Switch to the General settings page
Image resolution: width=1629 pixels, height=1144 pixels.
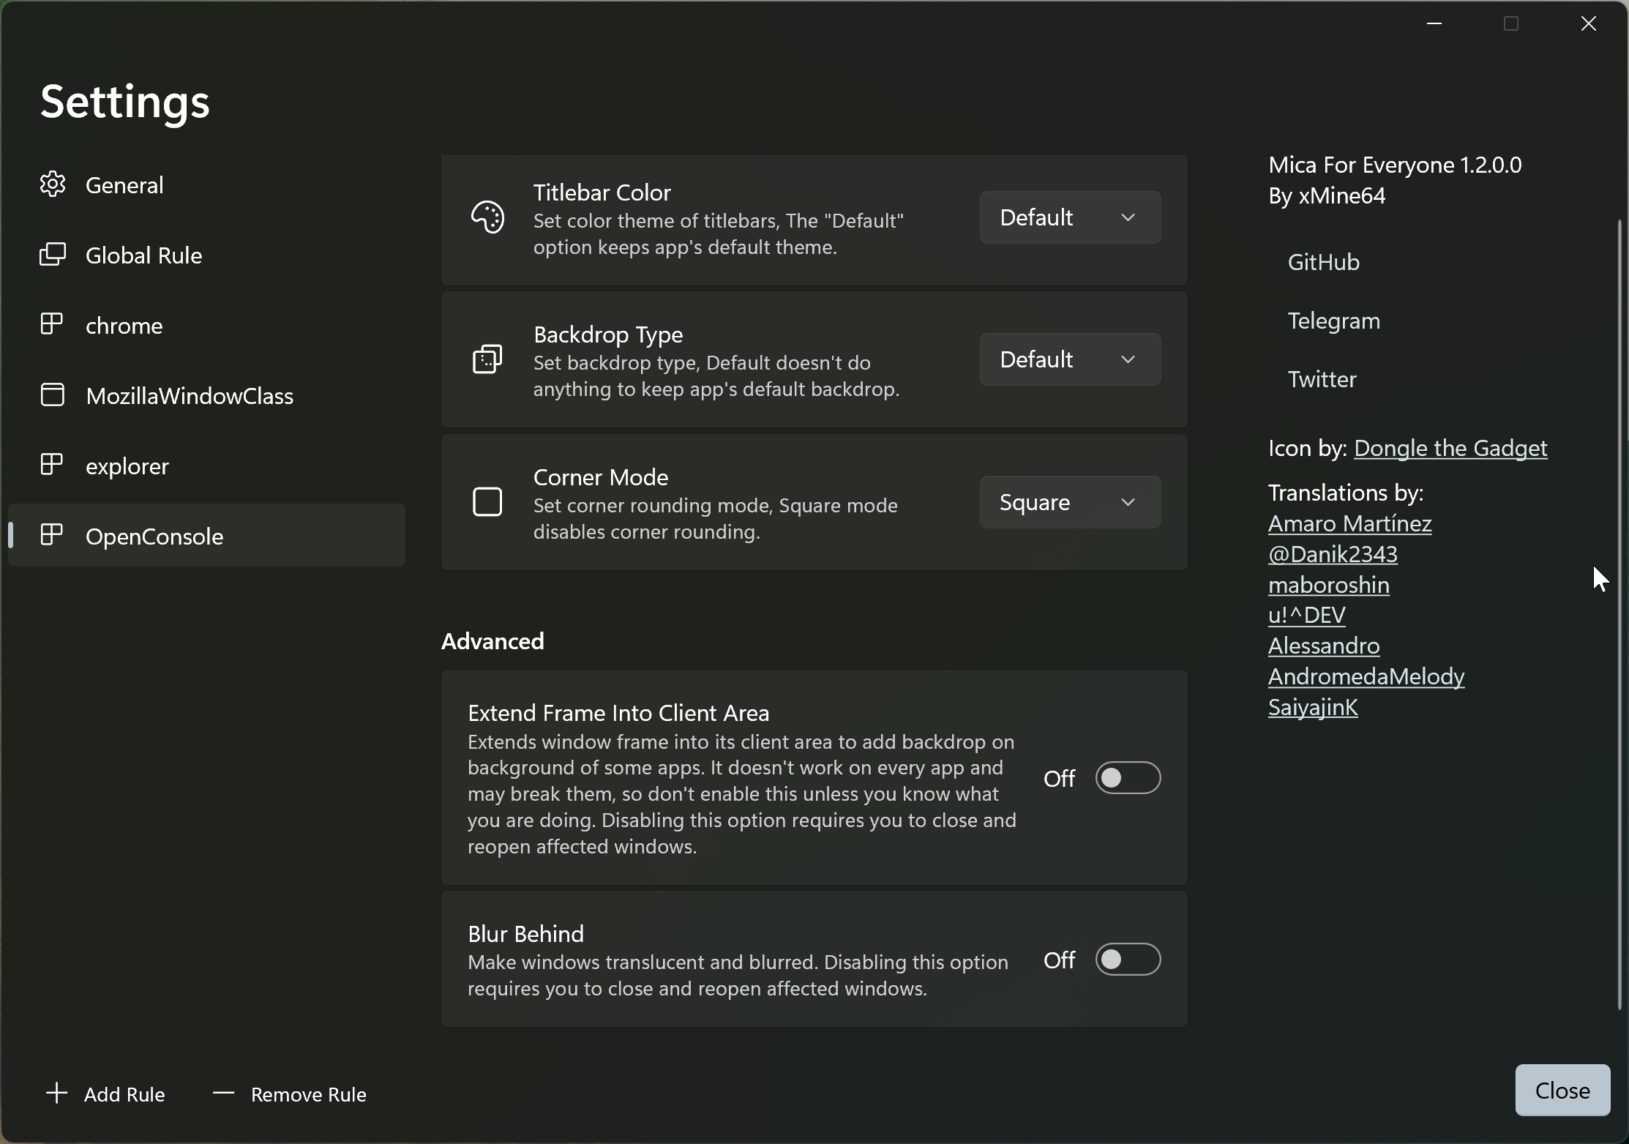(125, 184)
